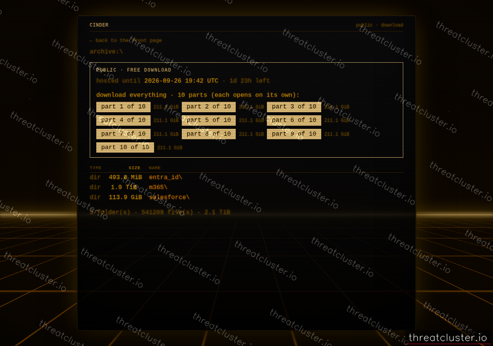Screen dimensions: 493x346
Task: Download part 4 of 10
Action: click(123, 120)
